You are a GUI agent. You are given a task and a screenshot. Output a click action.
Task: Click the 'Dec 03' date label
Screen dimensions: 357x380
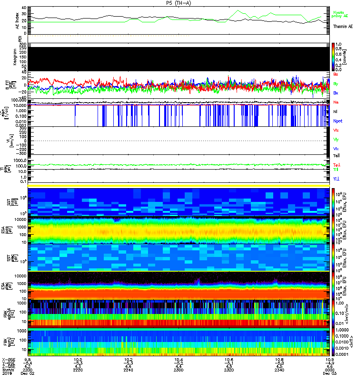pos(329,373)
